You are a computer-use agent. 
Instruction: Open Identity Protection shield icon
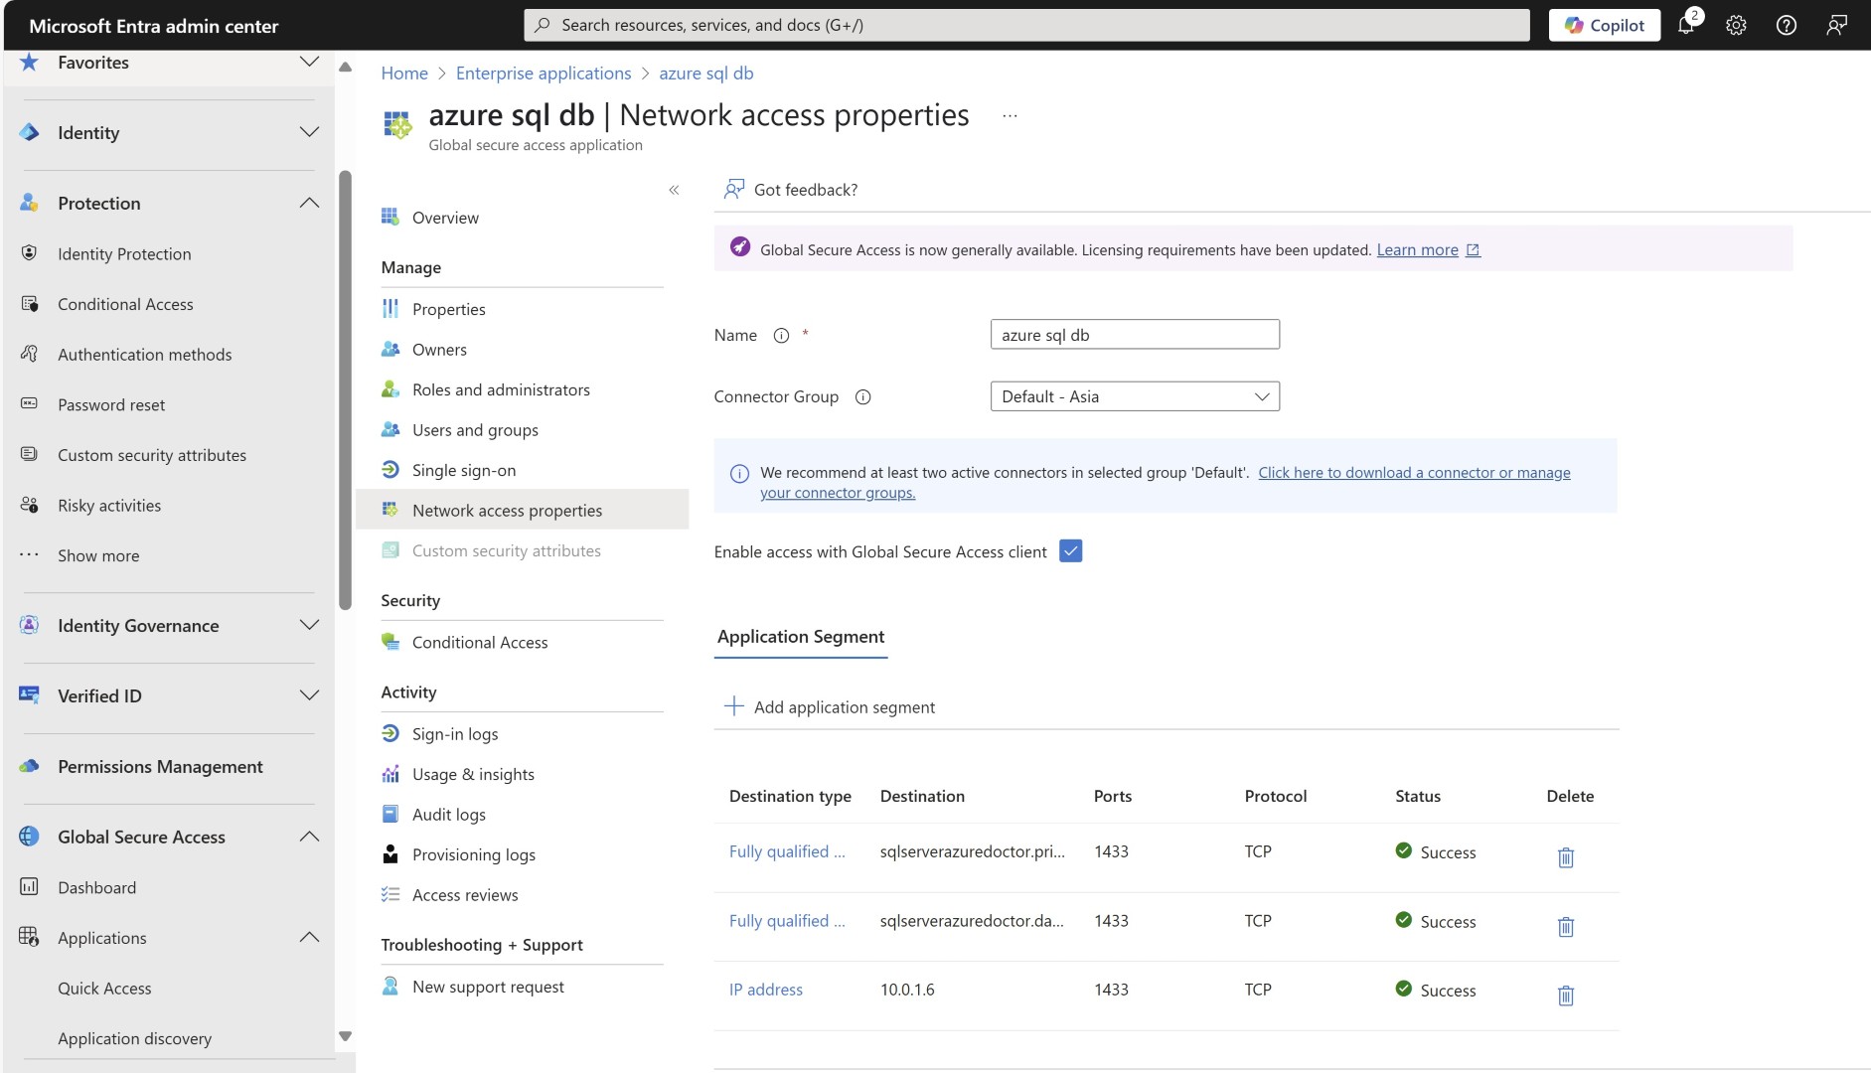coord(29,254)
